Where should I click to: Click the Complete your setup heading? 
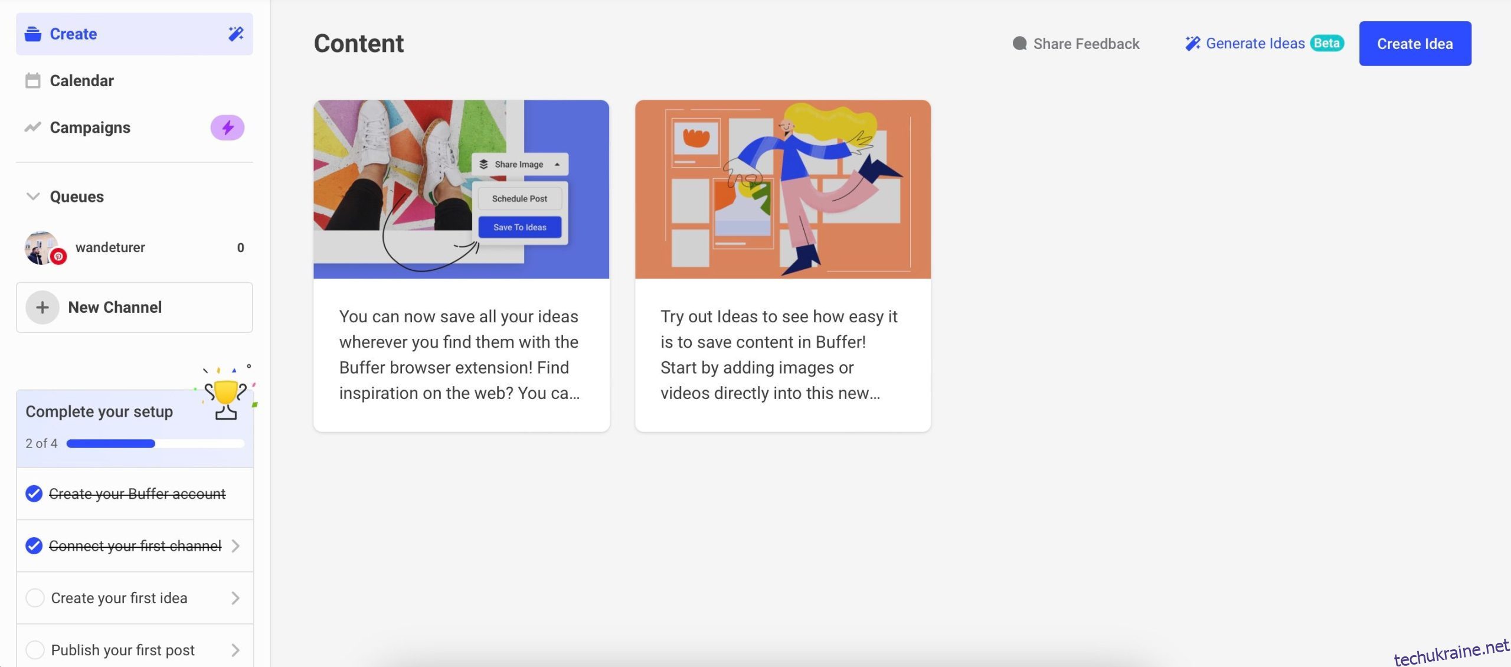99,411
